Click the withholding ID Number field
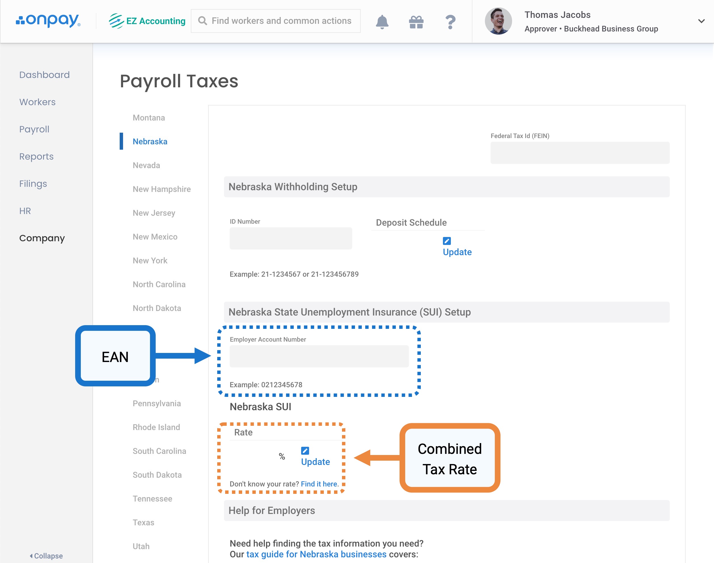 290,238
